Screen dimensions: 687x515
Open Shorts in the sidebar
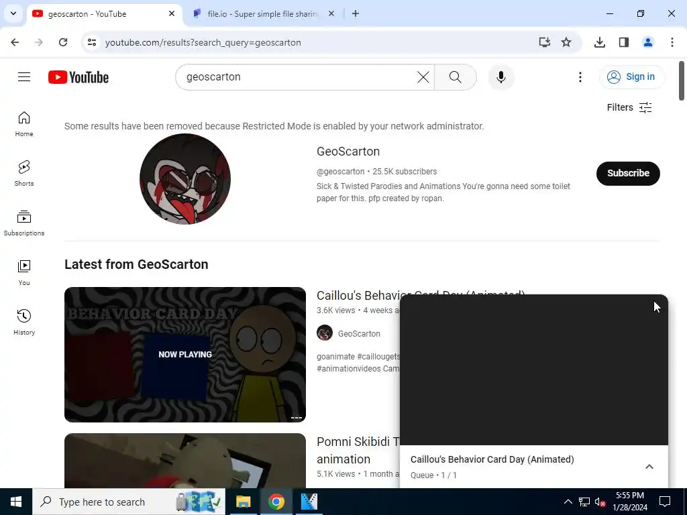[24, 174]
